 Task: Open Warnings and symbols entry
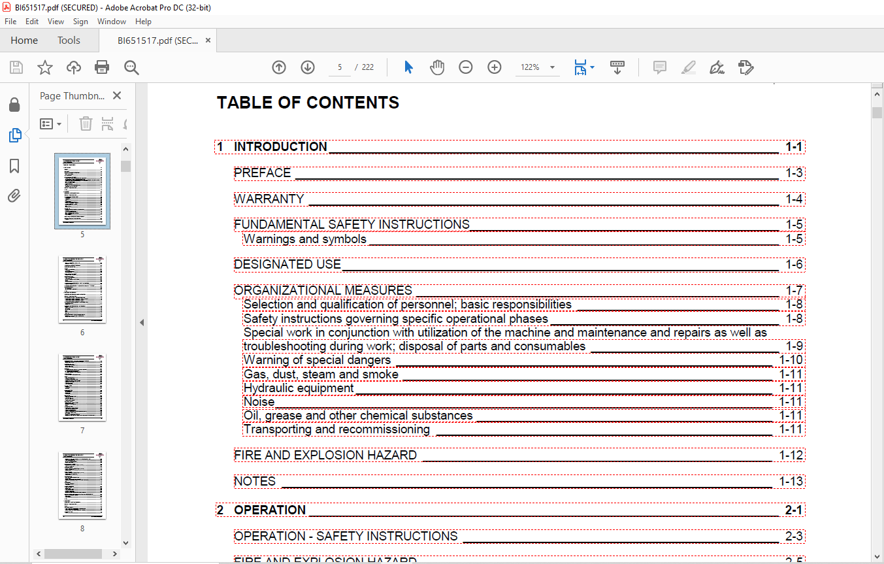524,239
